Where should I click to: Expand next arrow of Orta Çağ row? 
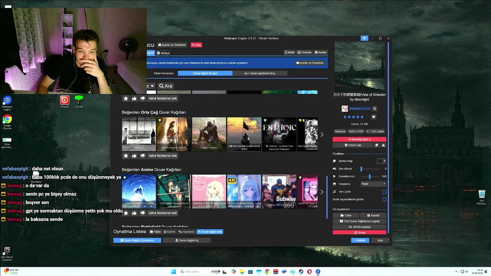[322, 135]
